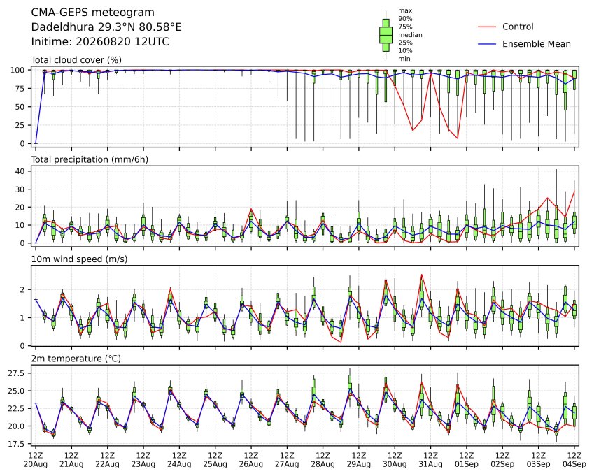The image size is (594, 476).
Task: Click the 12Z 01Sep axis label
Action: click(x=467, y=460)
